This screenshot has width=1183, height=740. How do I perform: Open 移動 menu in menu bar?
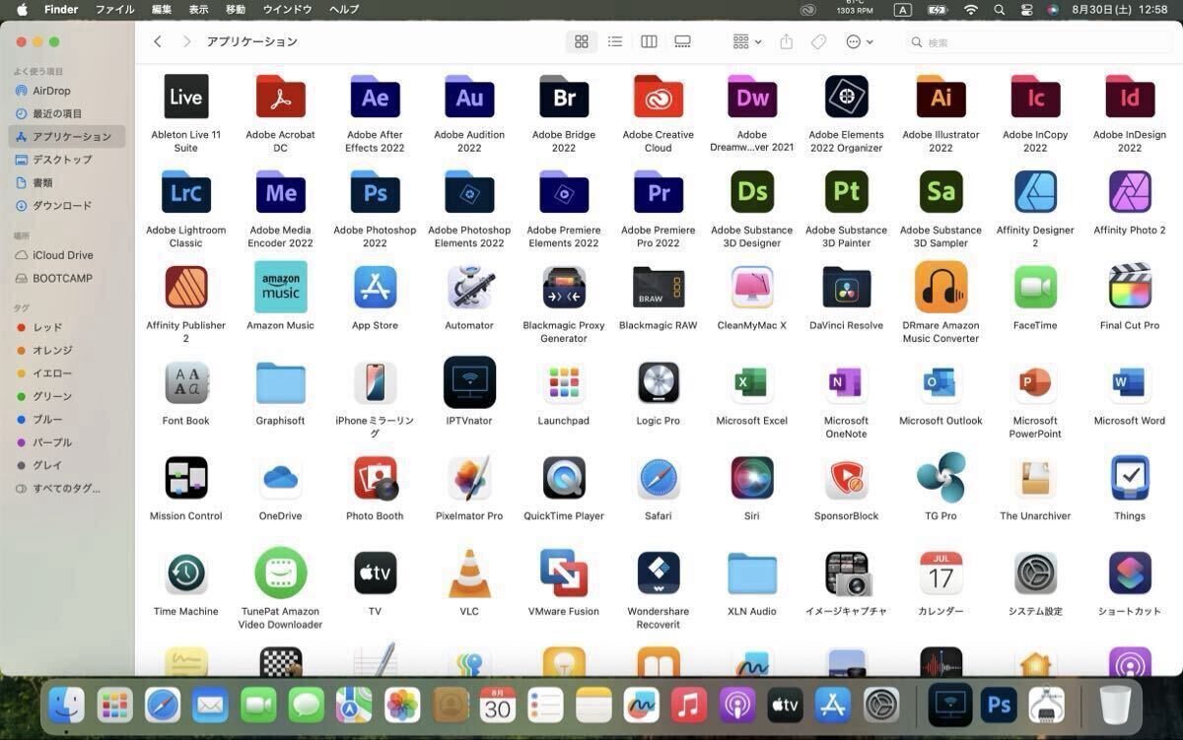tap(236, 9)
